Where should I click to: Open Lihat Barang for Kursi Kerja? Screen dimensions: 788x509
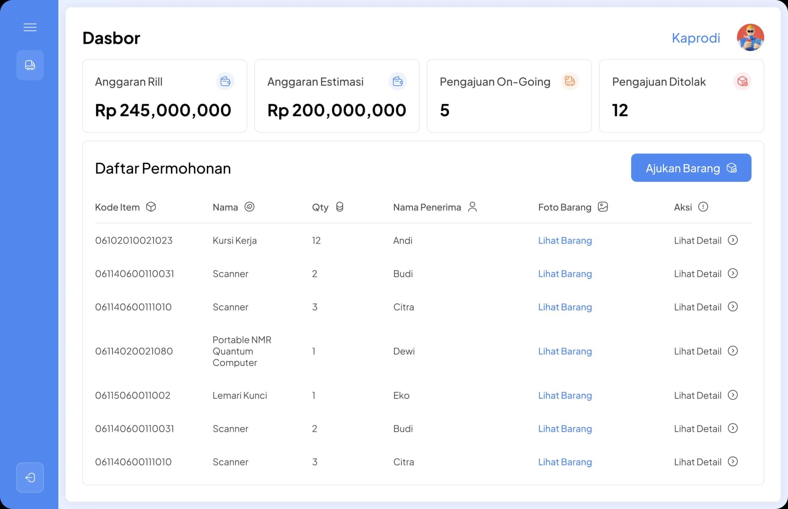pyautogui.click(x=565, y=241)
